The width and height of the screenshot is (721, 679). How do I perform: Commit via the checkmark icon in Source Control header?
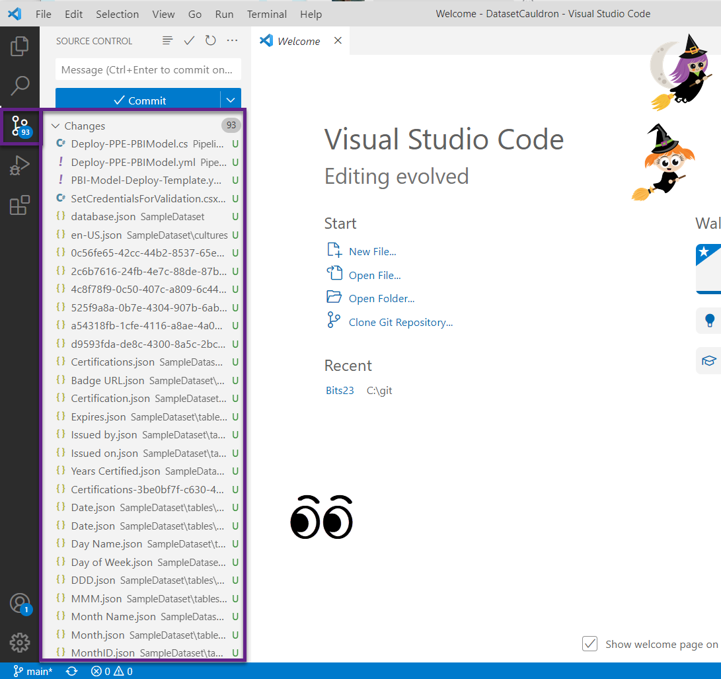(189, 40)
